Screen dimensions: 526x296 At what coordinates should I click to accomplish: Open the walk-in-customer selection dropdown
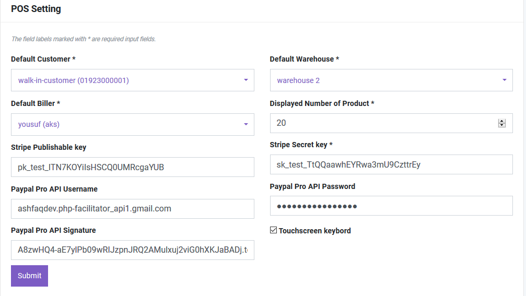coord(125,80)
